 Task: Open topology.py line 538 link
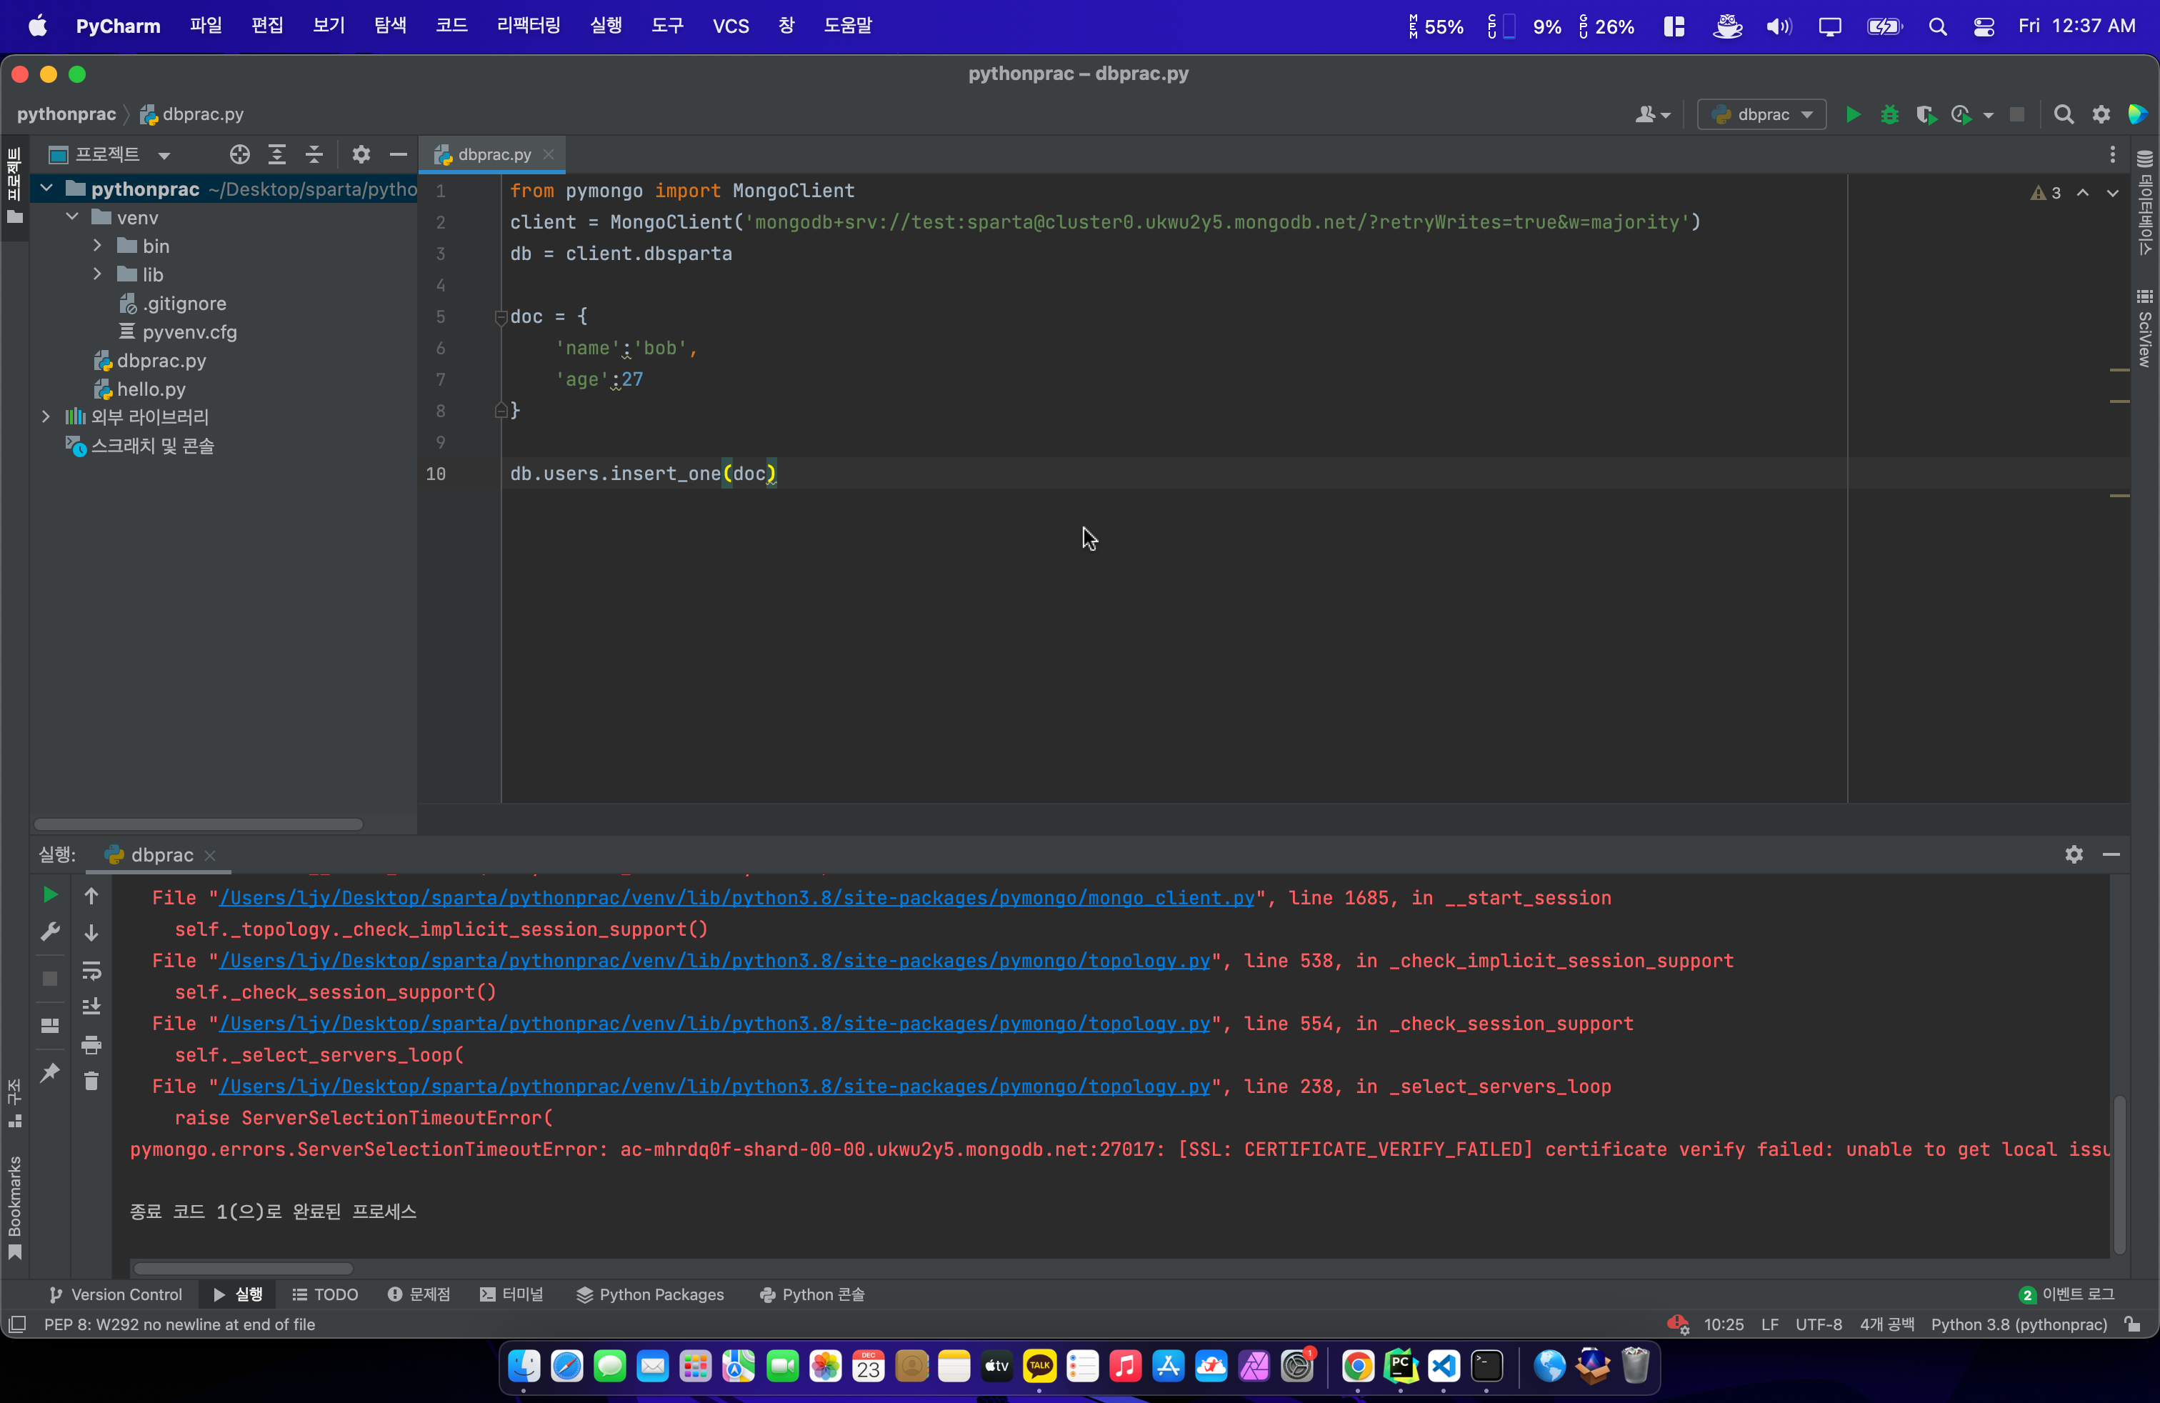coord(714,960)
